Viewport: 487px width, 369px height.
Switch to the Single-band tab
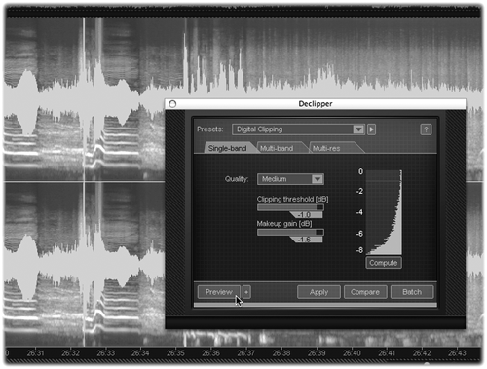(x=227, y=148)
